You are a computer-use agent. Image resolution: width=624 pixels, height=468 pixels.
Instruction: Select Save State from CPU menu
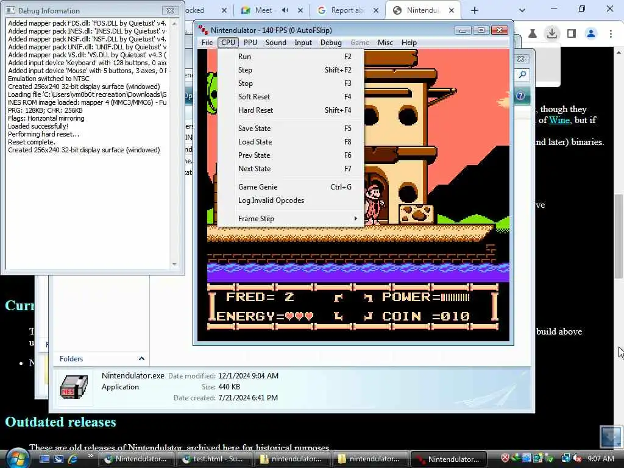291,129
